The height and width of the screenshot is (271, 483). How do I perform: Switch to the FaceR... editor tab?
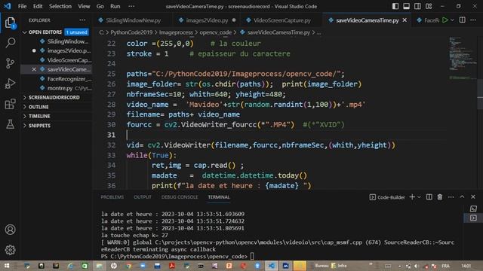[428, 20]
